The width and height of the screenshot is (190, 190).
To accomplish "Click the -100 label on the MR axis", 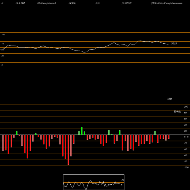I will [x=186, y=168].
